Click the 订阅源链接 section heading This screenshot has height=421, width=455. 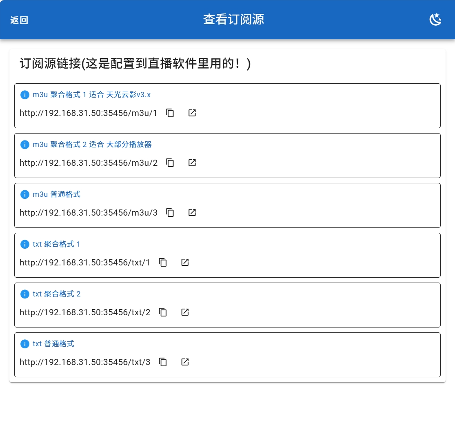pos(135,63)
